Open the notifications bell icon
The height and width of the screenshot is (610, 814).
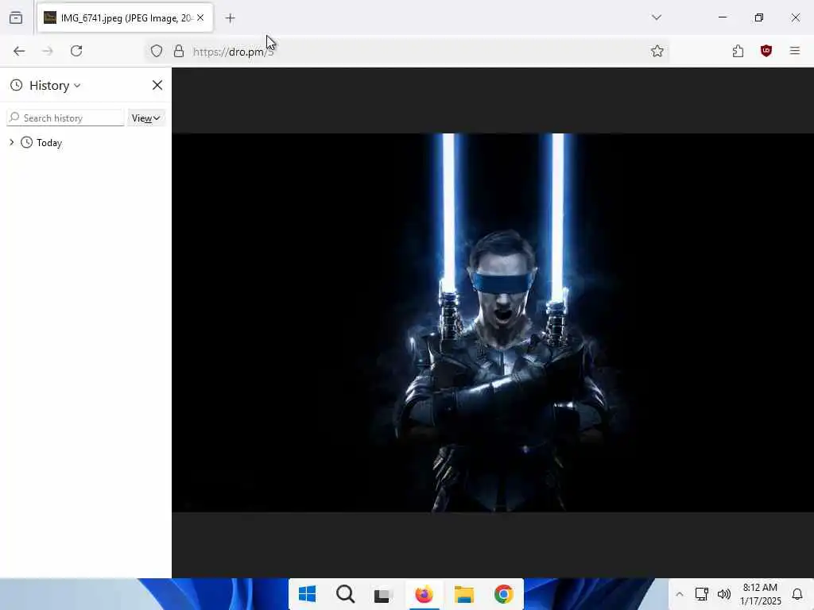pos(797,594)
